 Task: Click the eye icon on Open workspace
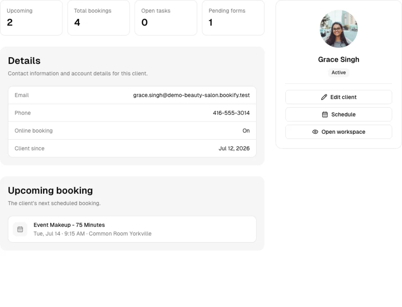pos(315,132)
